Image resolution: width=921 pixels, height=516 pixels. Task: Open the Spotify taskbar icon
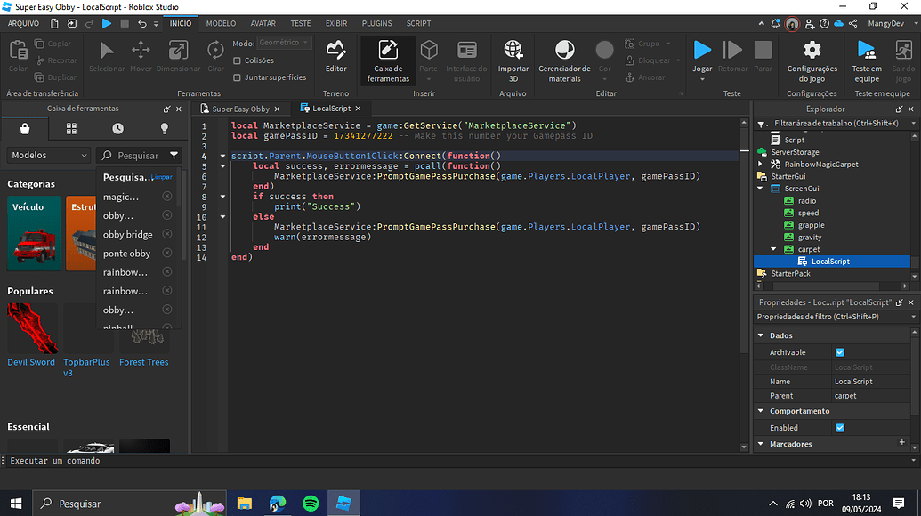coord(310,503)
